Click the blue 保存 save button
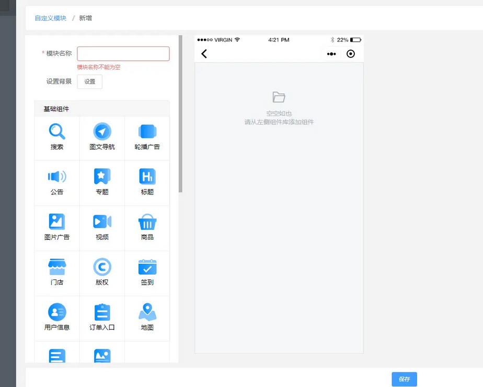Image resolution: width=483 pixels, height=387 pixels. coord(404,379)
